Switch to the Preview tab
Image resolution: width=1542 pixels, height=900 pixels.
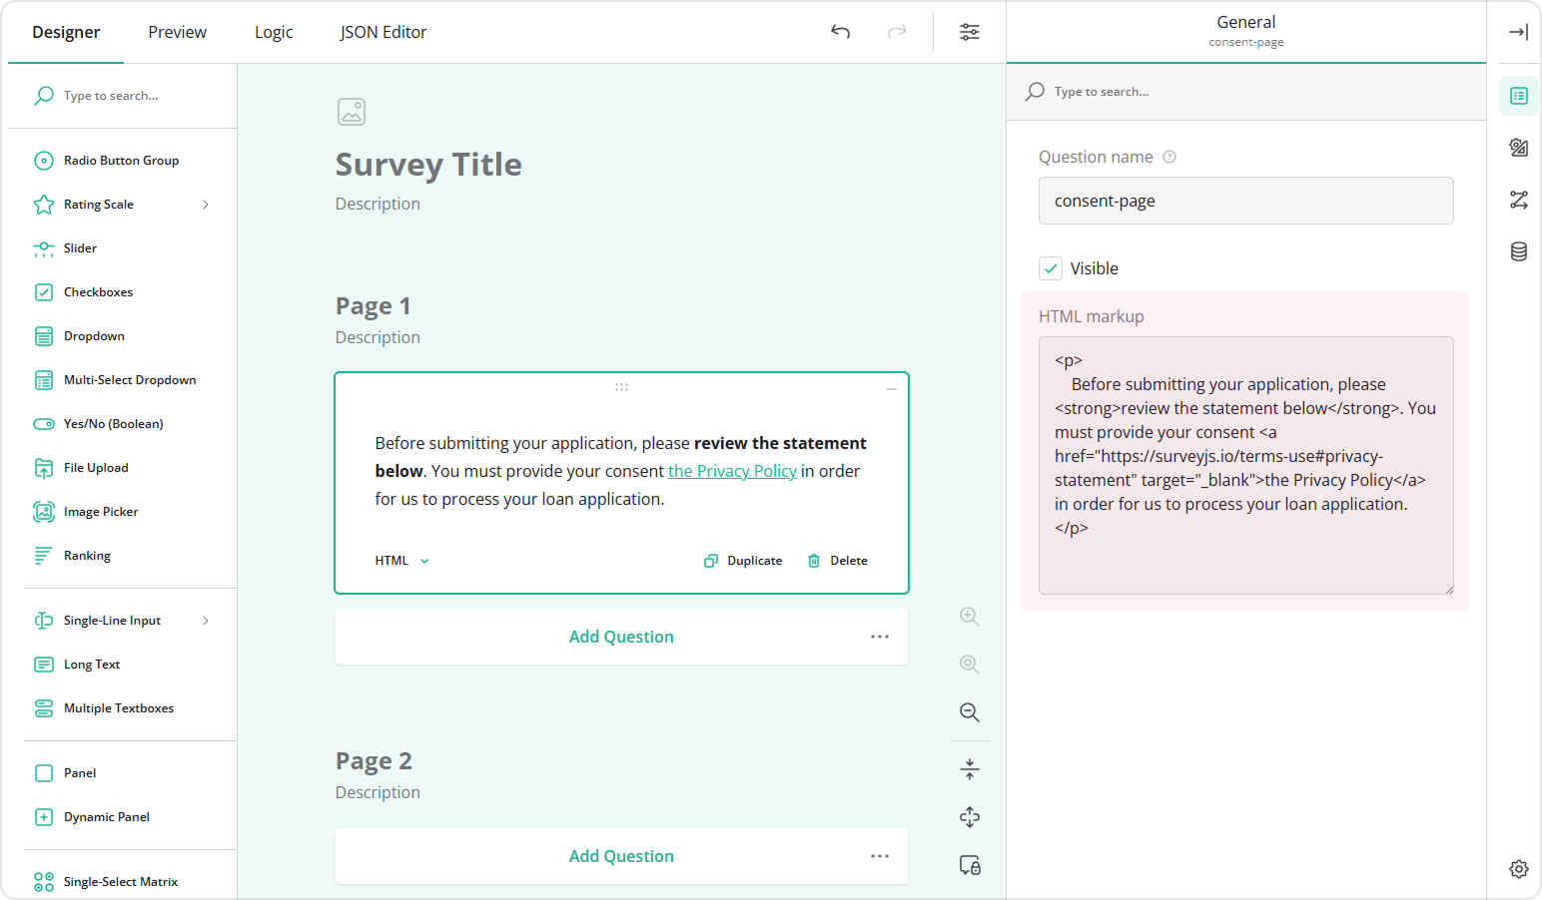tap(177, 31)
